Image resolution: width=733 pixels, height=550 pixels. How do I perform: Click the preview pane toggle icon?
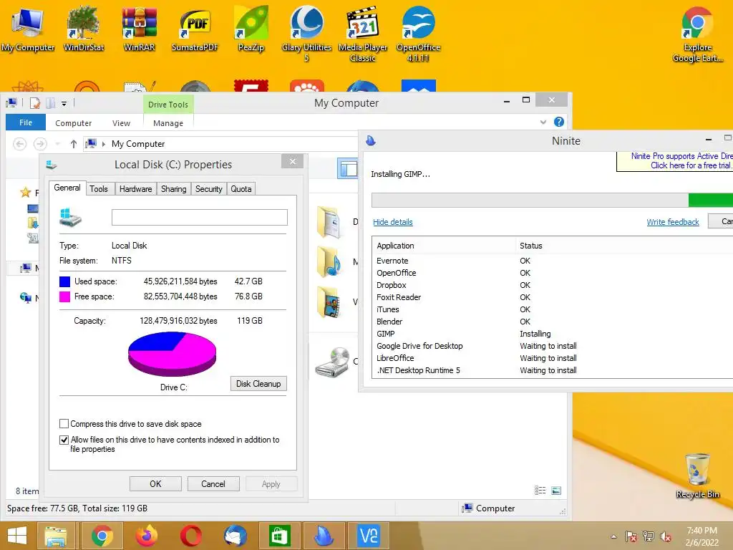click(348, 169)
